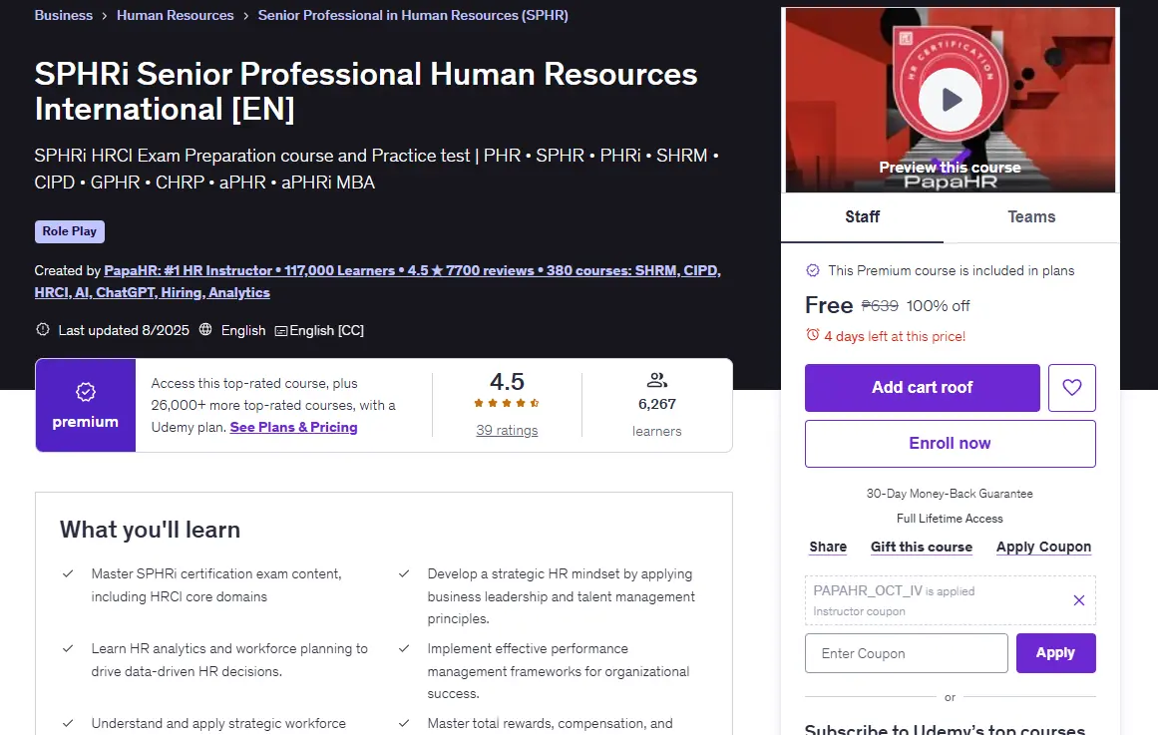Click the course title heading
The width and height of the screenshot is (1158, 735).
pos(366,92)
